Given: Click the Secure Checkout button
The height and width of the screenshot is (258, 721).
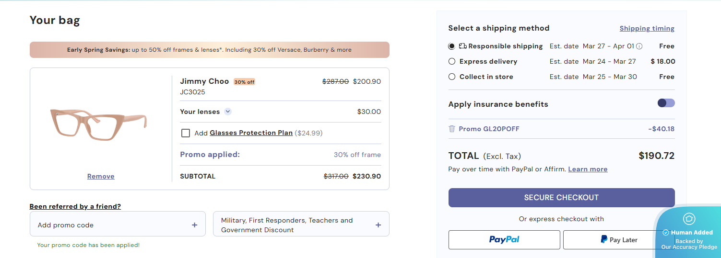Looking at the screenshot, I should (x=561, y=198).
